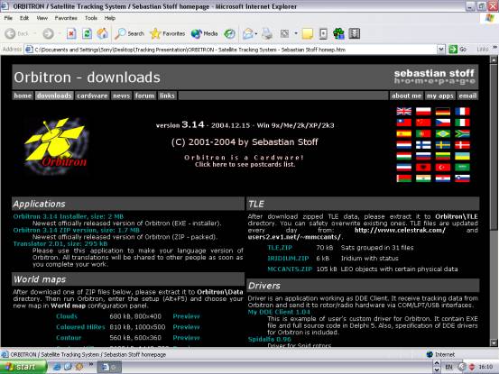Open the Search toolbar button

pyautogui.click(x=130, y=33)
